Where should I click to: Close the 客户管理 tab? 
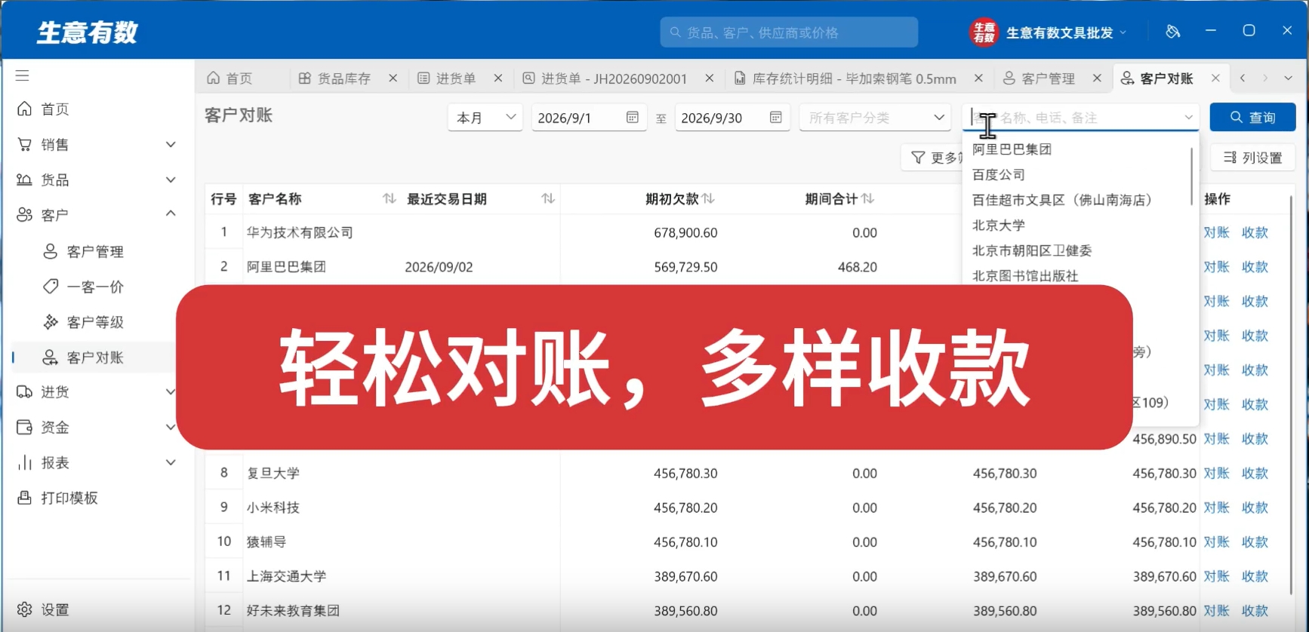point(1097,78)
